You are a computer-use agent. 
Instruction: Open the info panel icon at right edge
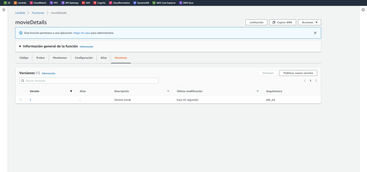click(x=363, y=10)
